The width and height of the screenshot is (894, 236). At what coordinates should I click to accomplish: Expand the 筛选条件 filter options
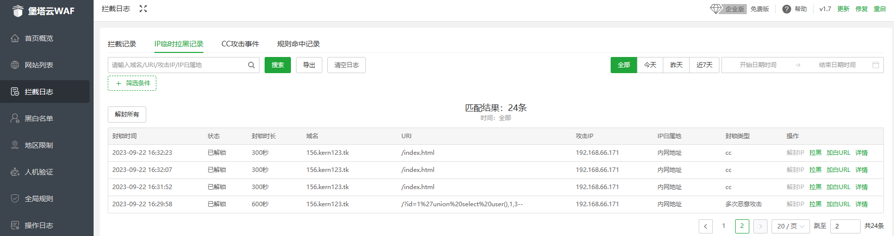(x=132, y=83)
